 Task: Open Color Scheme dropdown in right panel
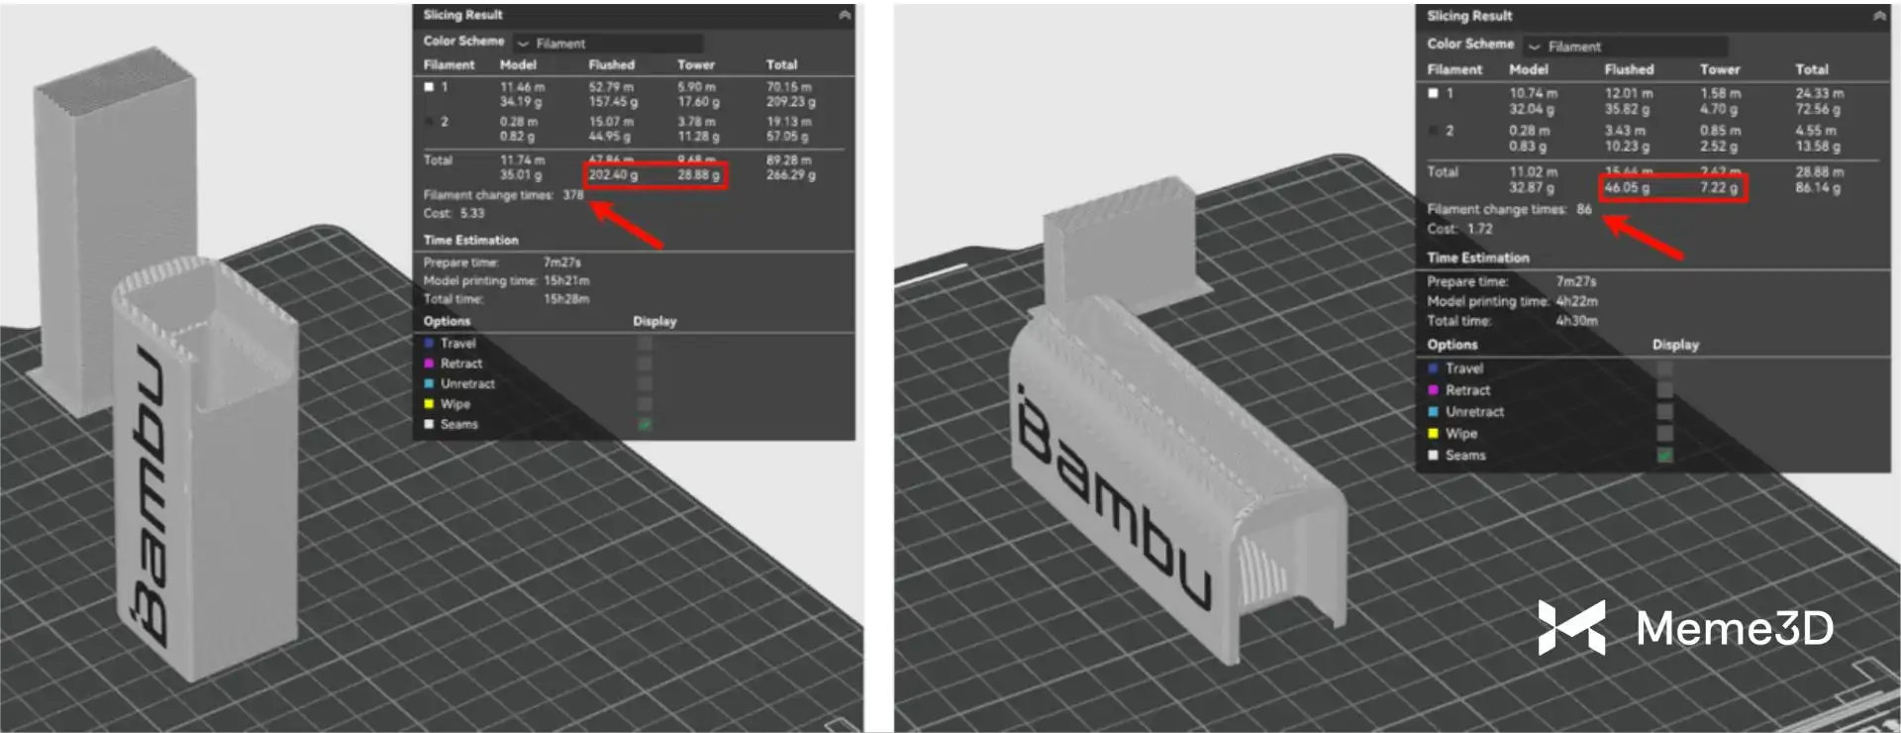(x=1626, y=47)
